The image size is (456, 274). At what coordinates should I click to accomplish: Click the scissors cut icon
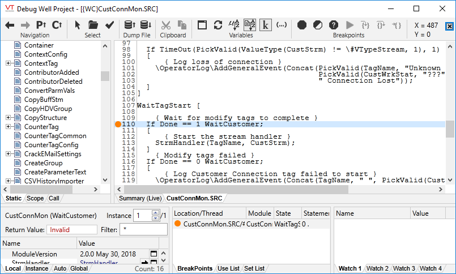click(x=166, y=25)
